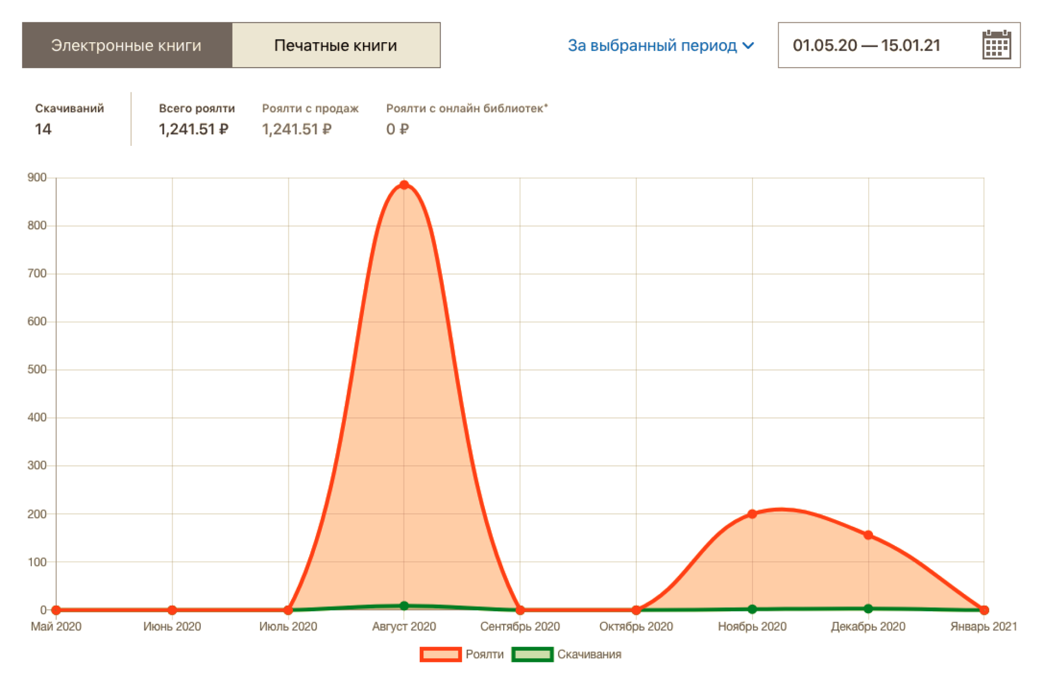Select the royalty data point for Октябрь 2020
Viewport: 1043px width, 679px height.
click(636, 610)
